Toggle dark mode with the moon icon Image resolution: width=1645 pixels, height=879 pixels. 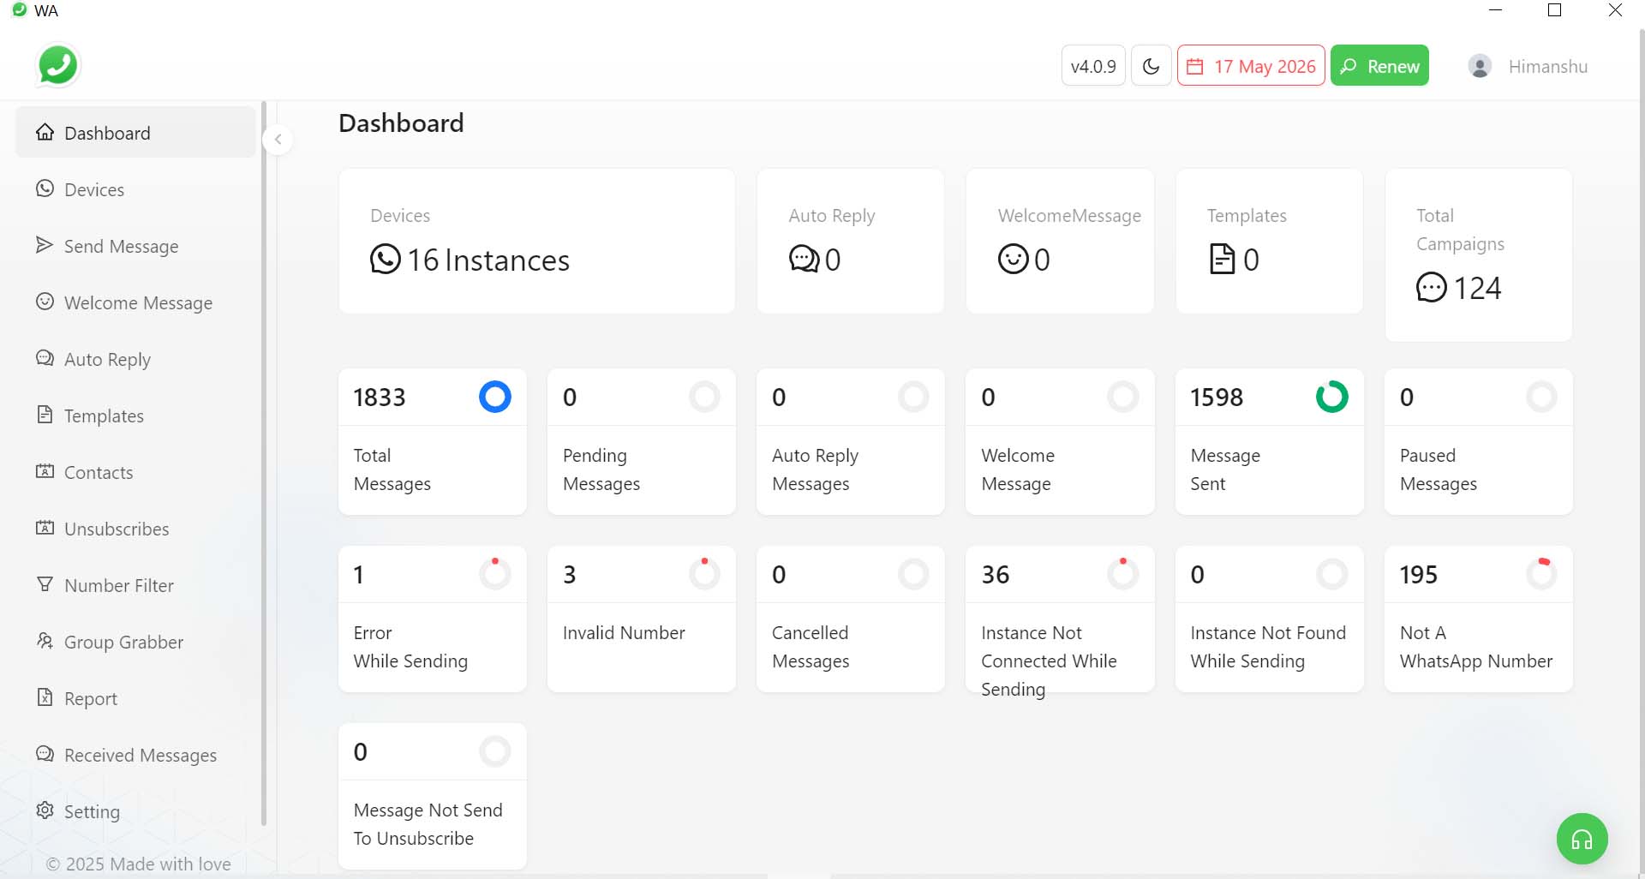point(1151,66)
